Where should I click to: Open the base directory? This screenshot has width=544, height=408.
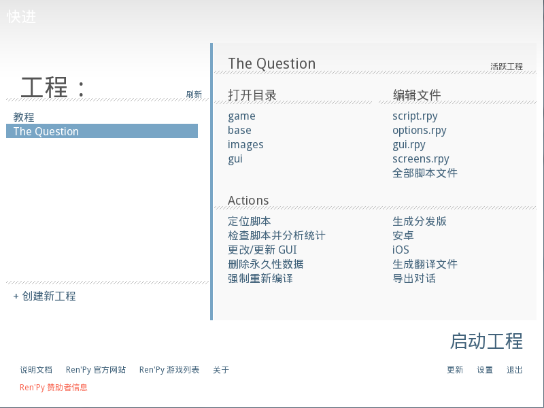tap(239, 130)
